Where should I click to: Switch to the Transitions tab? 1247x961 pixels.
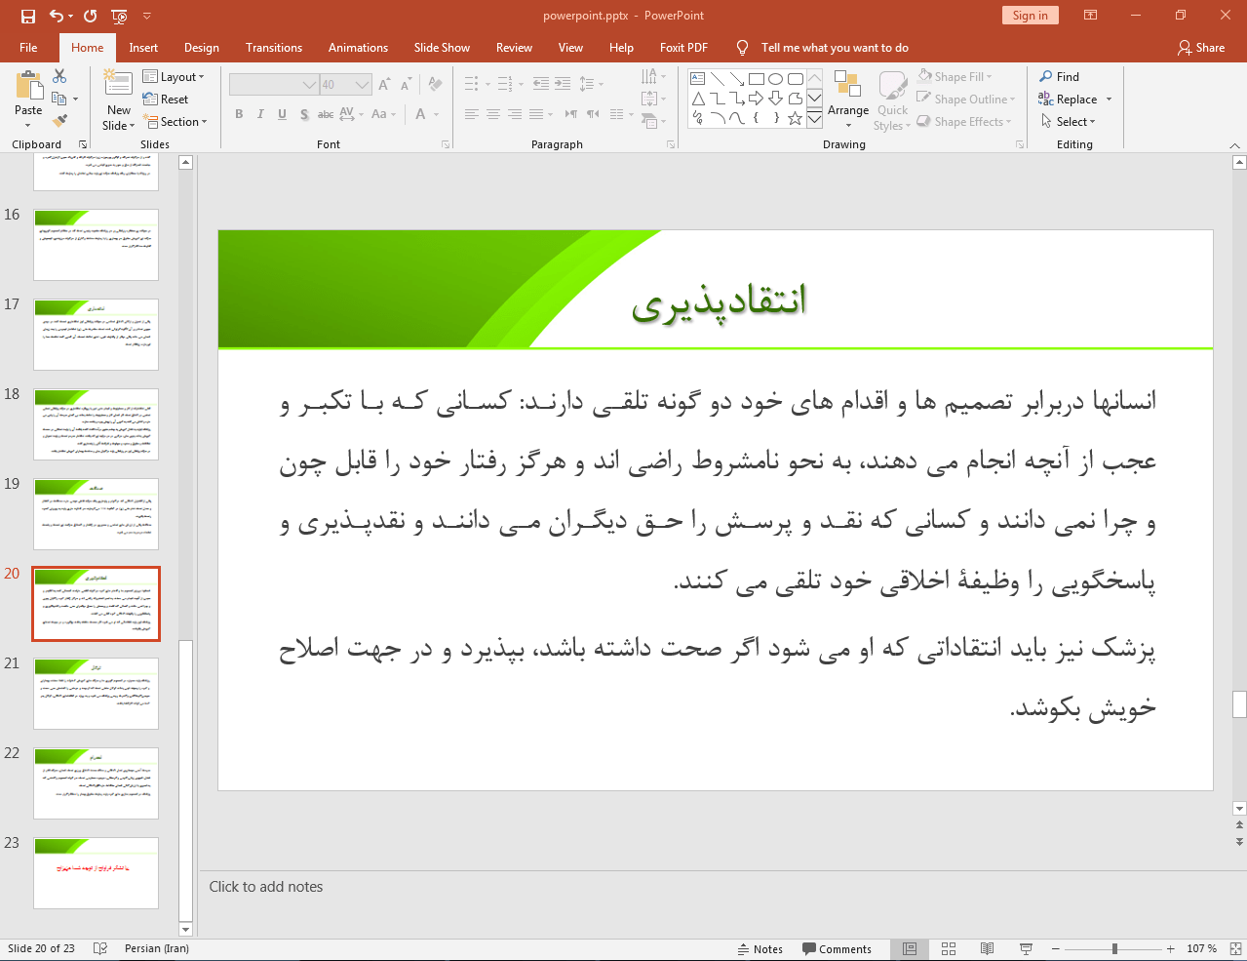pyautogui.click(x=274, y=48)
